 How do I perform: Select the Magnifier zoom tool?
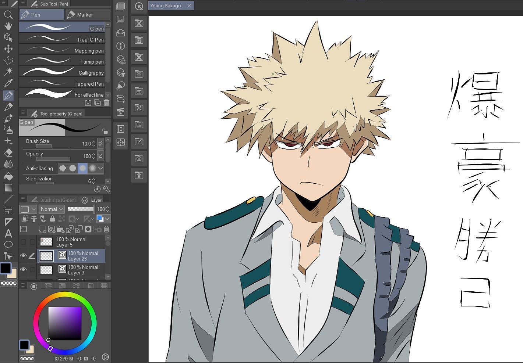[x=8, y=15]
